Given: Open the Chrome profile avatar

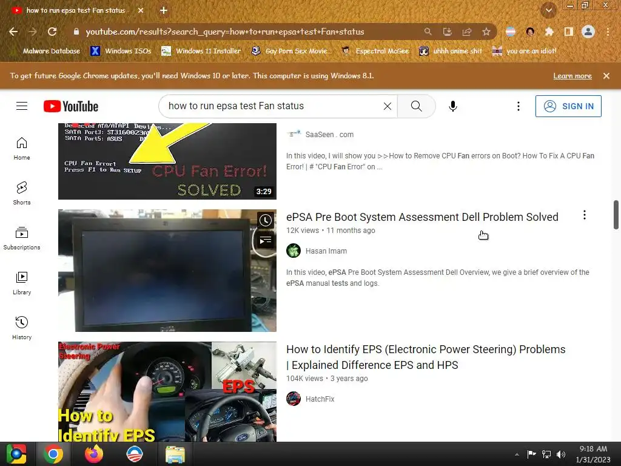Looking at the screenshot, I should click(x=588, y=32).
